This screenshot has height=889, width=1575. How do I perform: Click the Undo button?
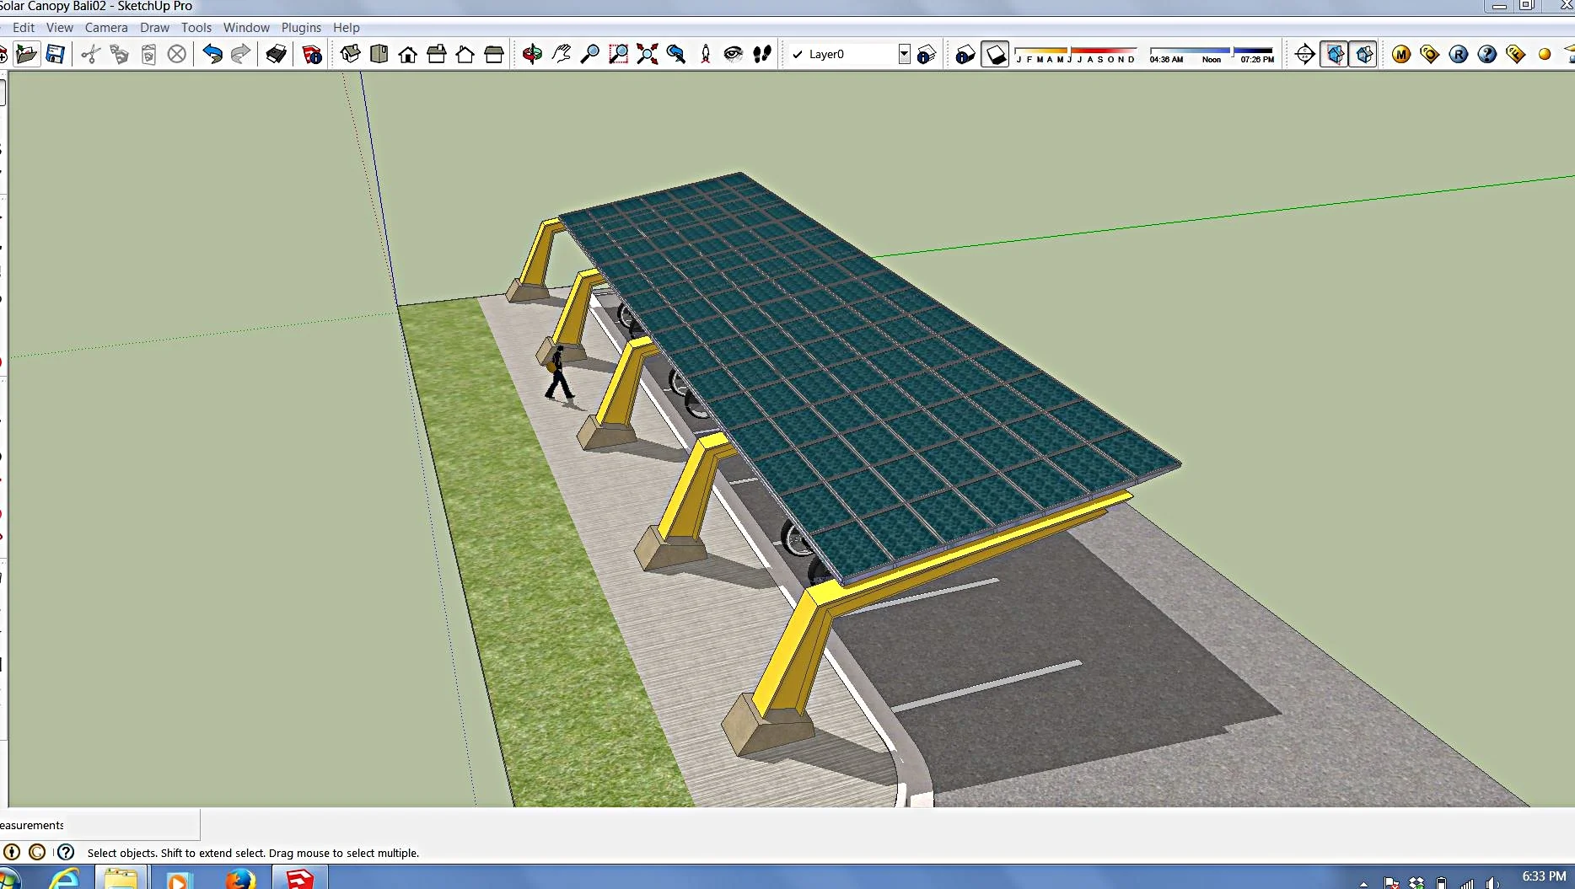pyautogui.click(x=212, y=53)
